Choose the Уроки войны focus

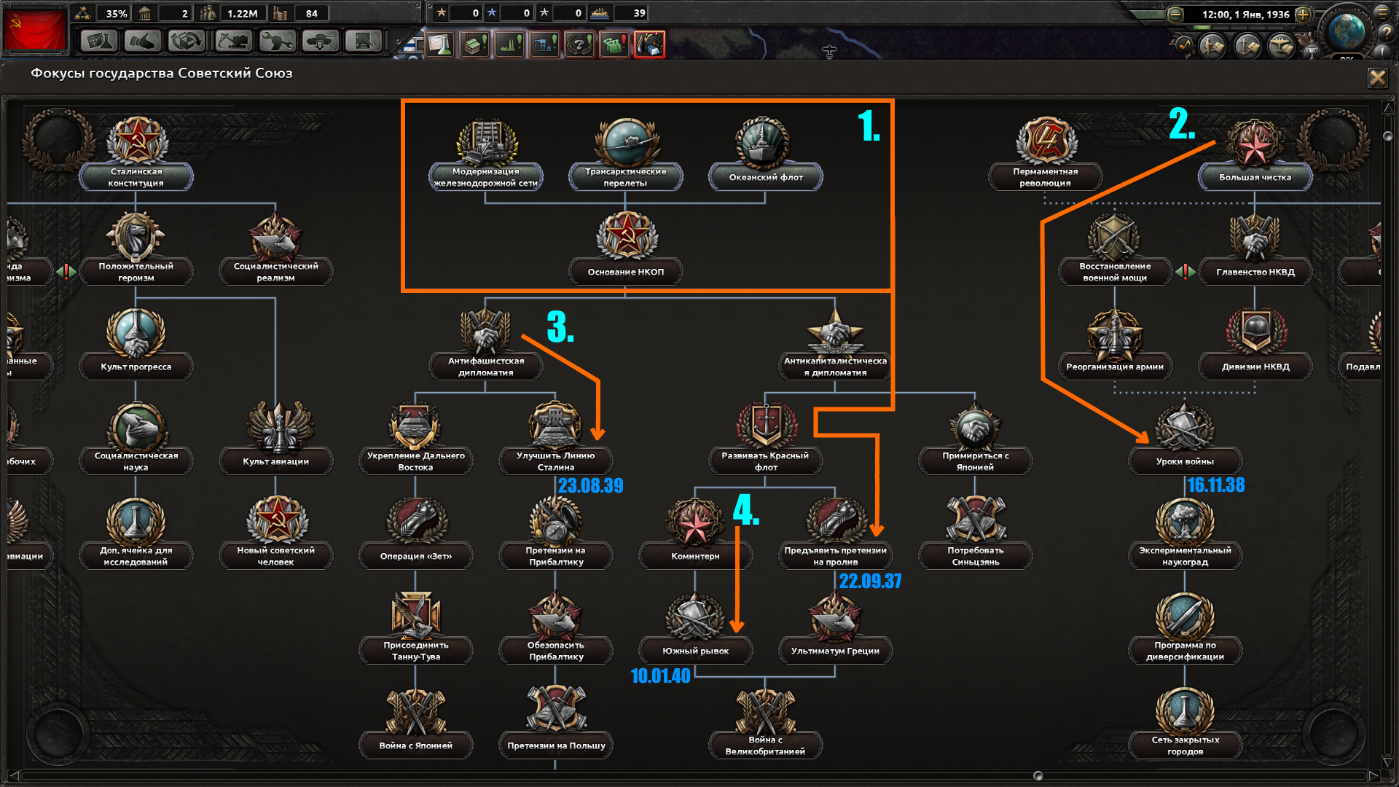coord(1186,438)
